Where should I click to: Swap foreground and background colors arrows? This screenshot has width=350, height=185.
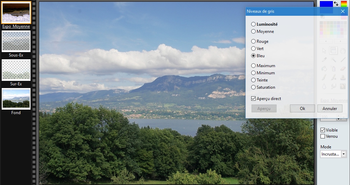click(x=336, y=4)
